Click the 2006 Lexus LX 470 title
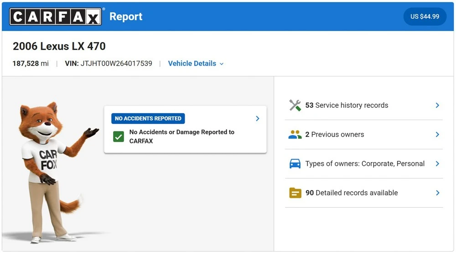This screenshot has height=253, width=456. [59, 46]
